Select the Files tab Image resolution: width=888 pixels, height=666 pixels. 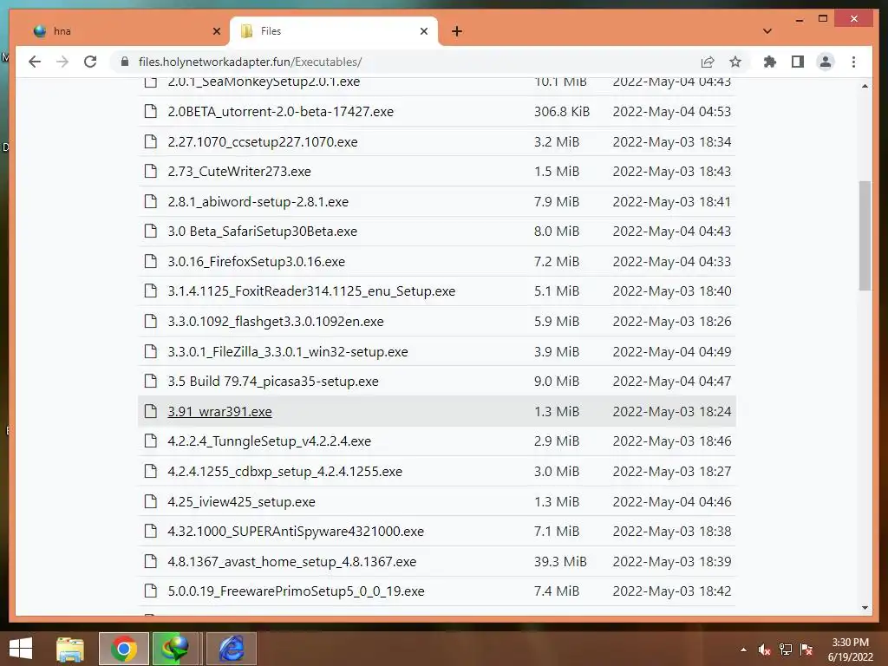point(334,31)
